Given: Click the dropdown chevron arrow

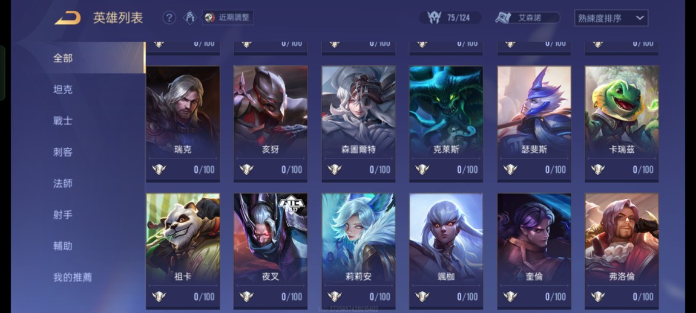Looking at the screenshot, I should coord(639,18).
